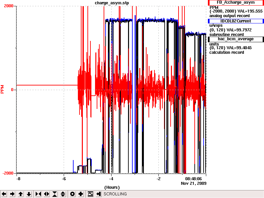The width and height of the screenshot is (264, 198).
Task: Pan the graph left with the left arrow
Action: tap(4, 194)
